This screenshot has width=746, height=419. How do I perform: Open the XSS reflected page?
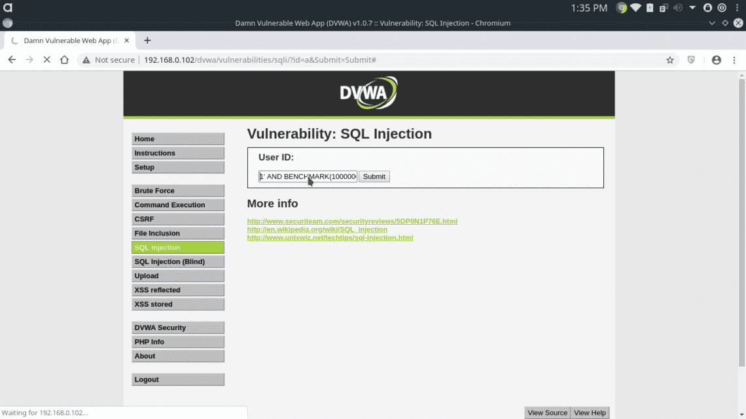coord(178,290)
